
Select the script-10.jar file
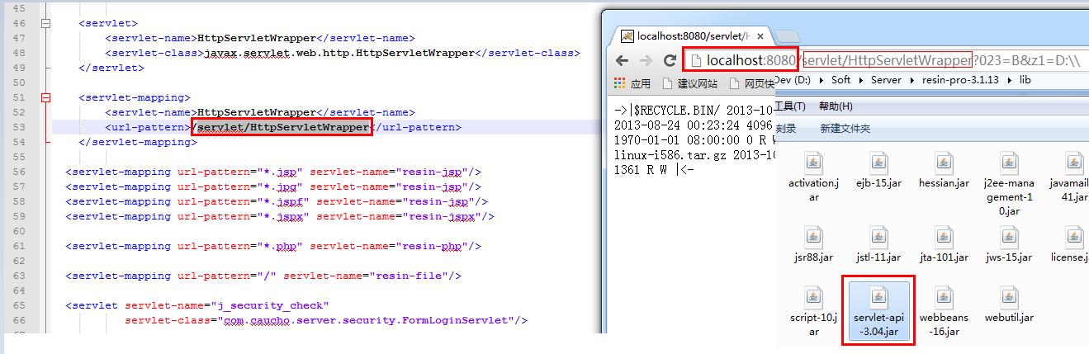pyautogui.click(x=814, y=312)
